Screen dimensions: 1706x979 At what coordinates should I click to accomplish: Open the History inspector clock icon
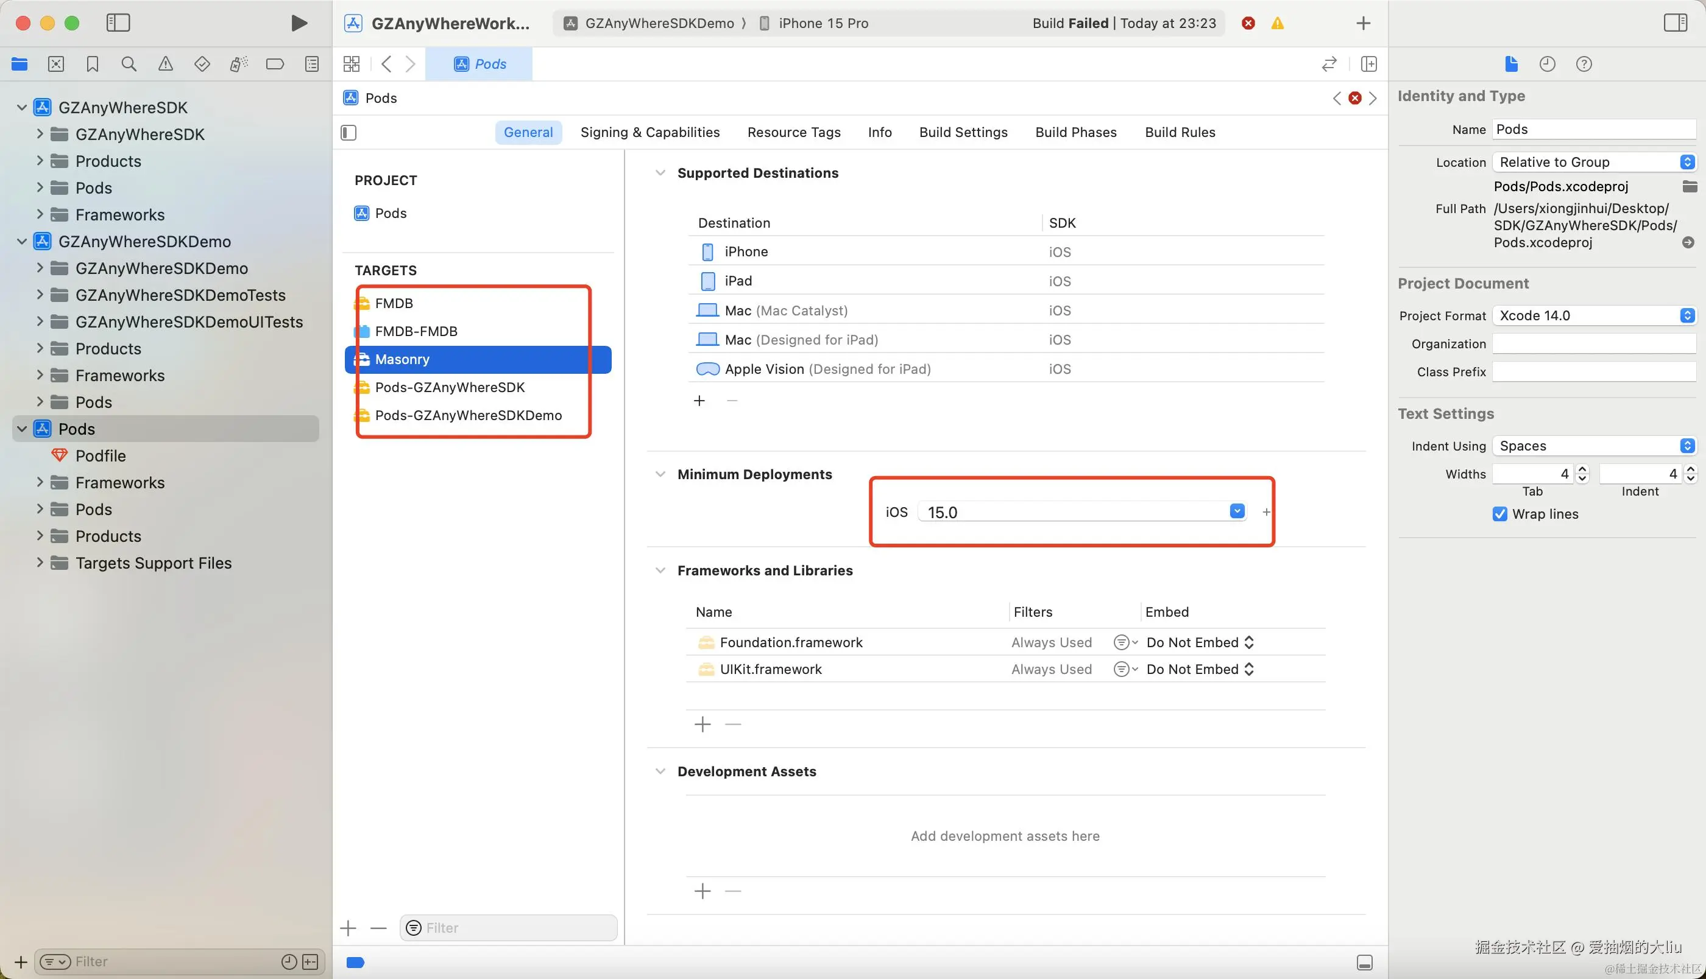point(1547,64)
